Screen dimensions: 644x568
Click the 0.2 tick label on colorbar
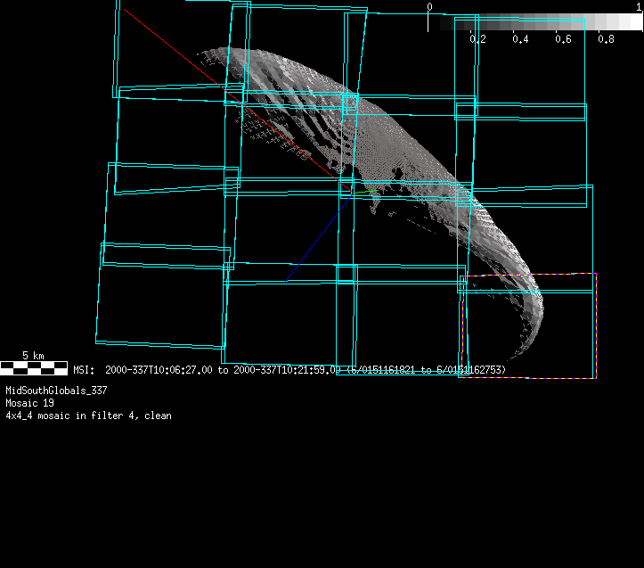(x=477, y=39)
